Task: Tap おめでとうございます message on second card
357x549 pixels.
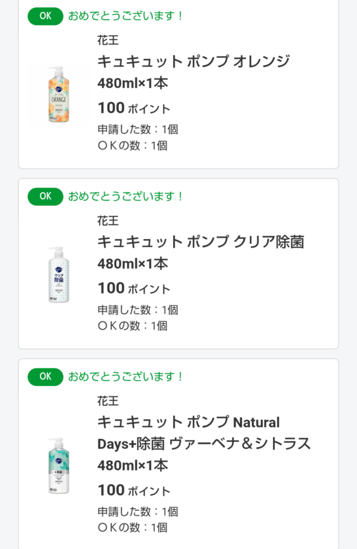Action: point(126,196)
